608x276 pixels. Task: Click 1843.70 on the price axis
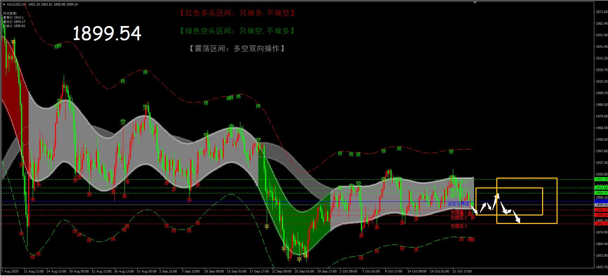[601, 267]
